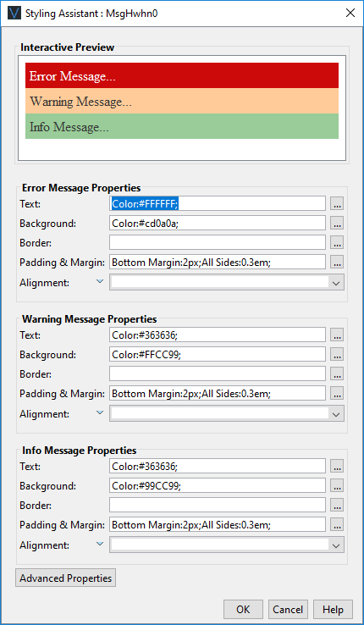
Task: Open ellipsis editor for Warning Message Text
Action: click(x=337, y=335)
